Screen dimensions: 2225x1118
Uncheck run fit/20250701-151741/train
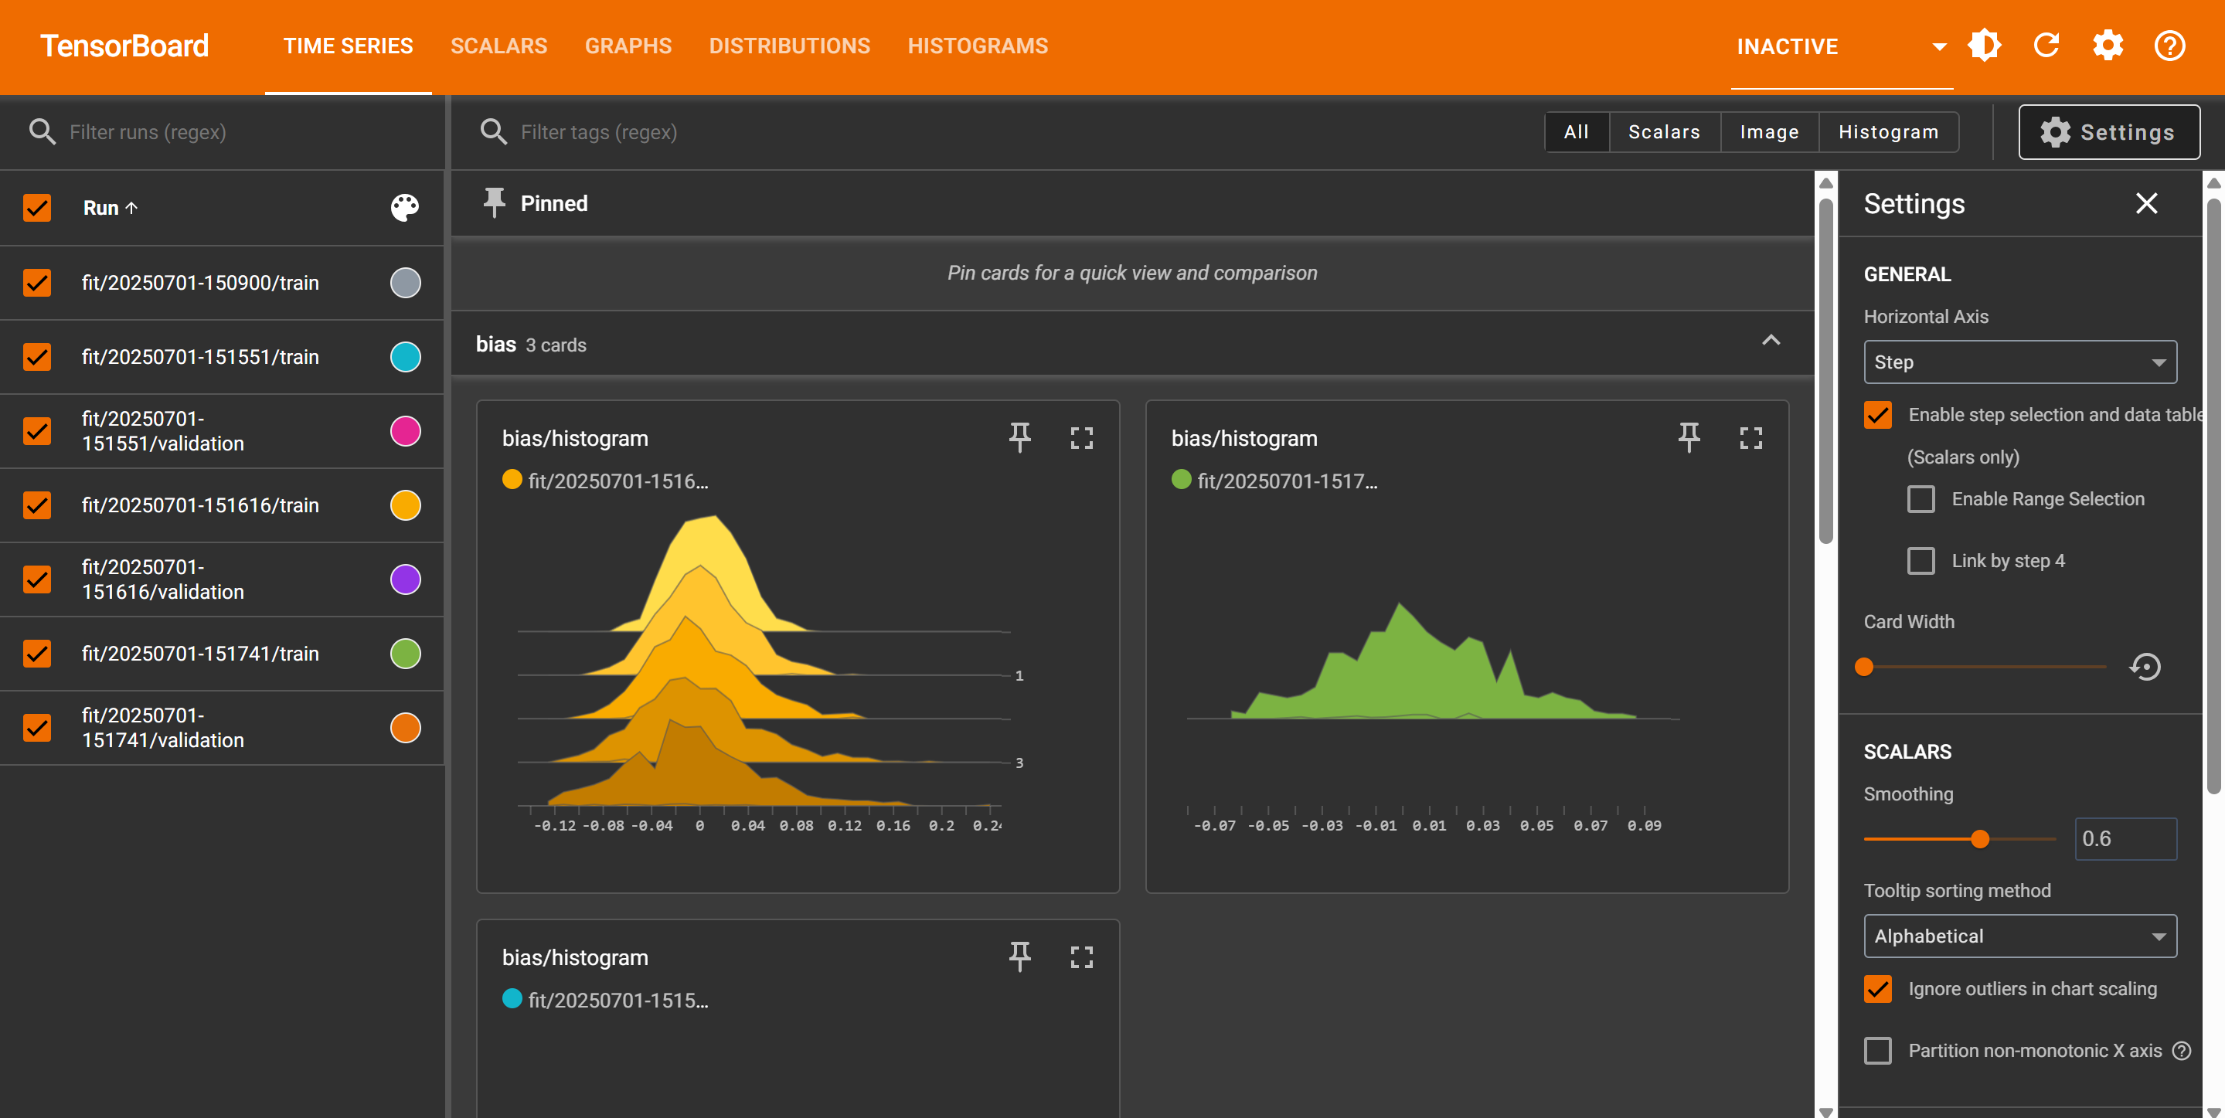(37, 654)
